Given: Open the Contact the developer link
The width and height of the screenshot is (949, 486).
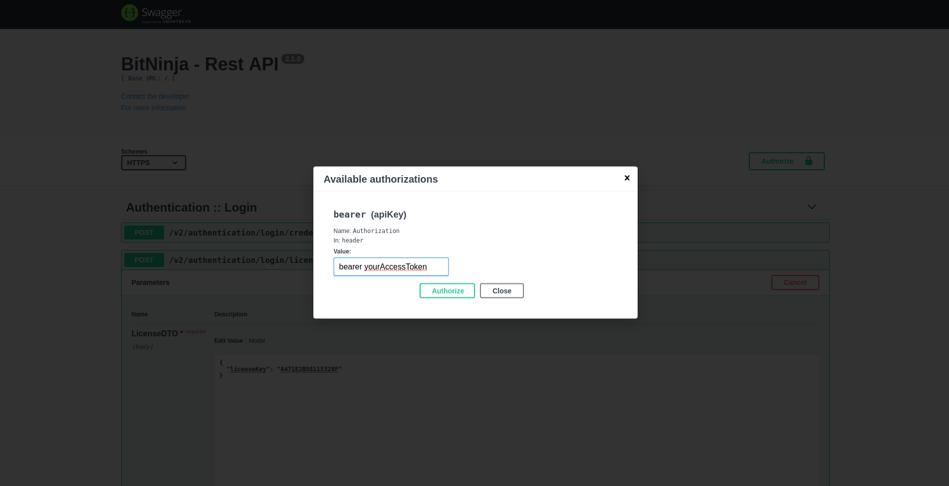Looking at the screenshot, I should click(x=155, y=96).
